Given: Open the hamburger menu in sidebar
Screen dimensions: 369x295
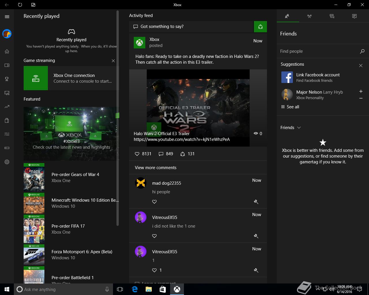Looking at the screenshot, I should point(7,17).
